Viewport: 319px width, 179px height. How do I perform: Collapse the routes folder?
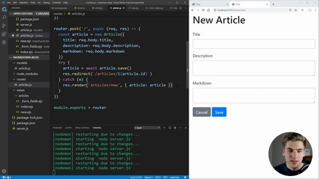[x=21, y=79]
